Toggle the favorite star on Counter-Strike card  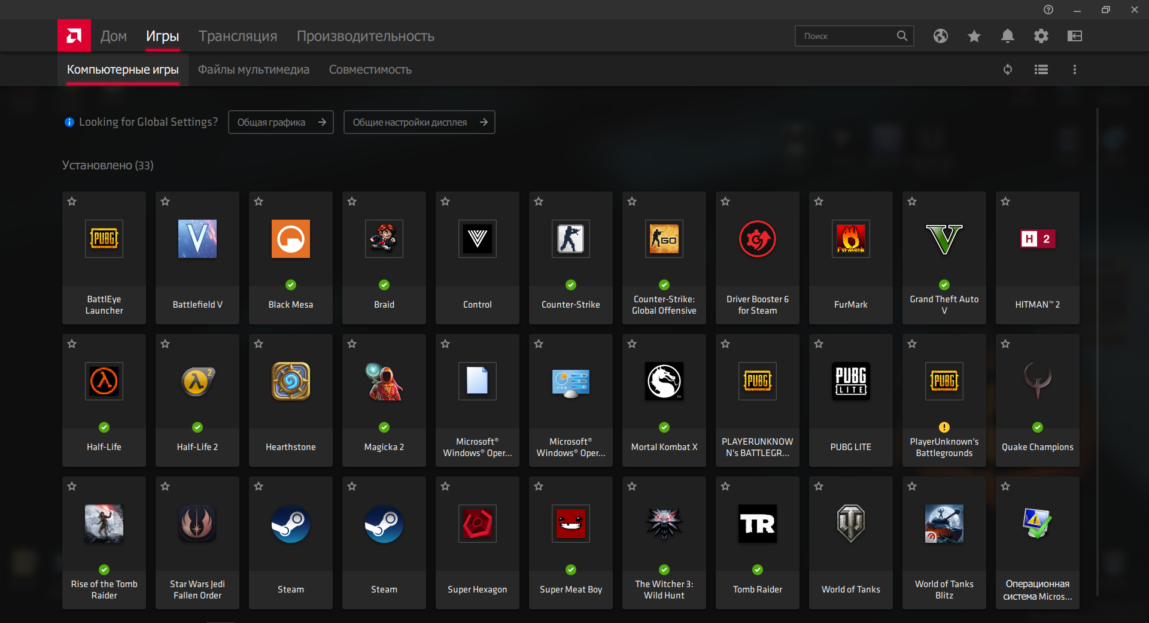point(539,202)
